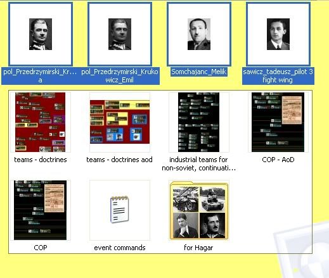The width and height of the screenshot is (329, 278).
Task: Click the 'Somchajanc_Melik' file name label
Action: pos(199,72)
